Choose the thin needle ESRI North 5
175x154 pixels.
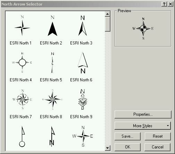point(52,63)
